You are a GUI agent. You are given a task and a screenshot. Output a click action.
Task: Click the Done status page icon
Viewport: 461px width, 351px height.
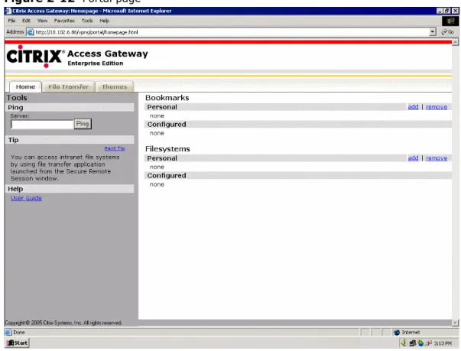8,333
